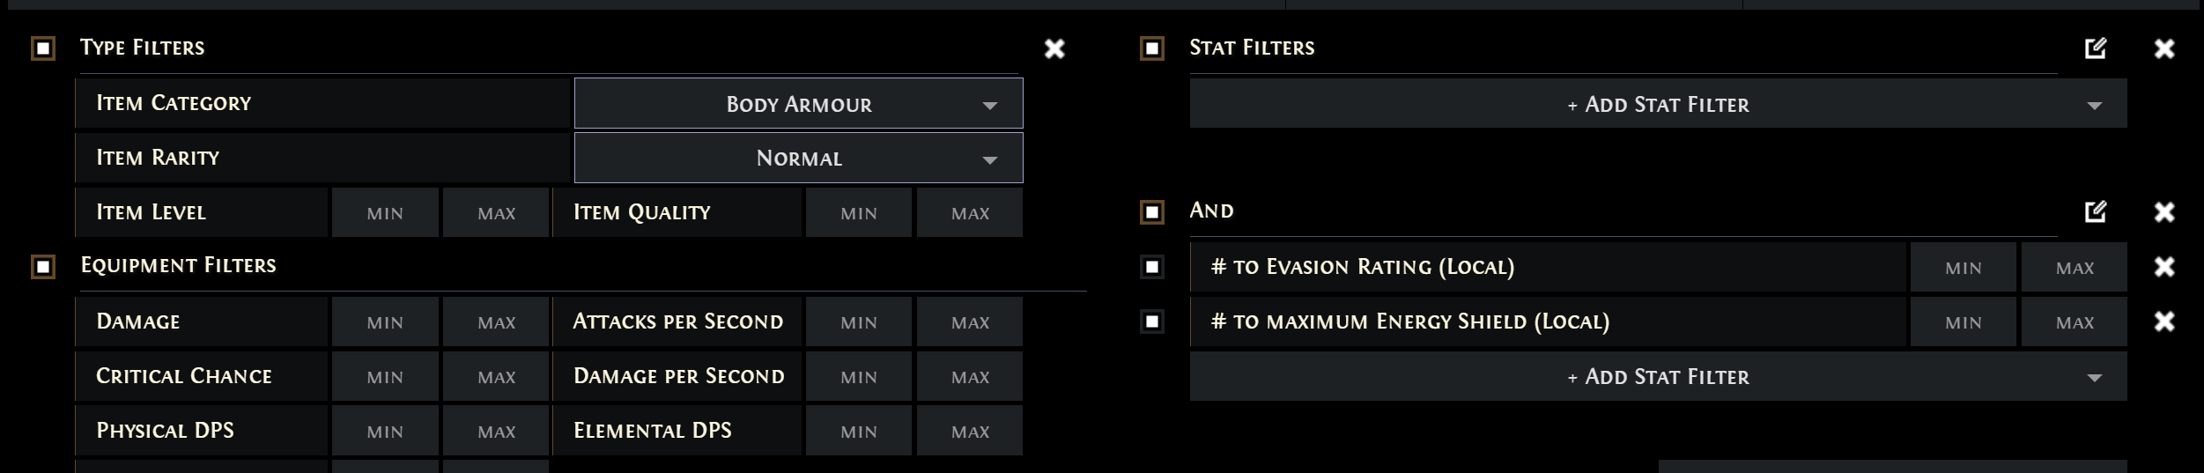
Task: Expand Add Stat Filter under Stat Filters
Action: [1658, 104]
